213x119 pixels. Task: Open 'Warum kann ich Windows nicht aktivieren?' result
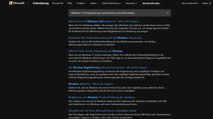[x=104, y=21]
